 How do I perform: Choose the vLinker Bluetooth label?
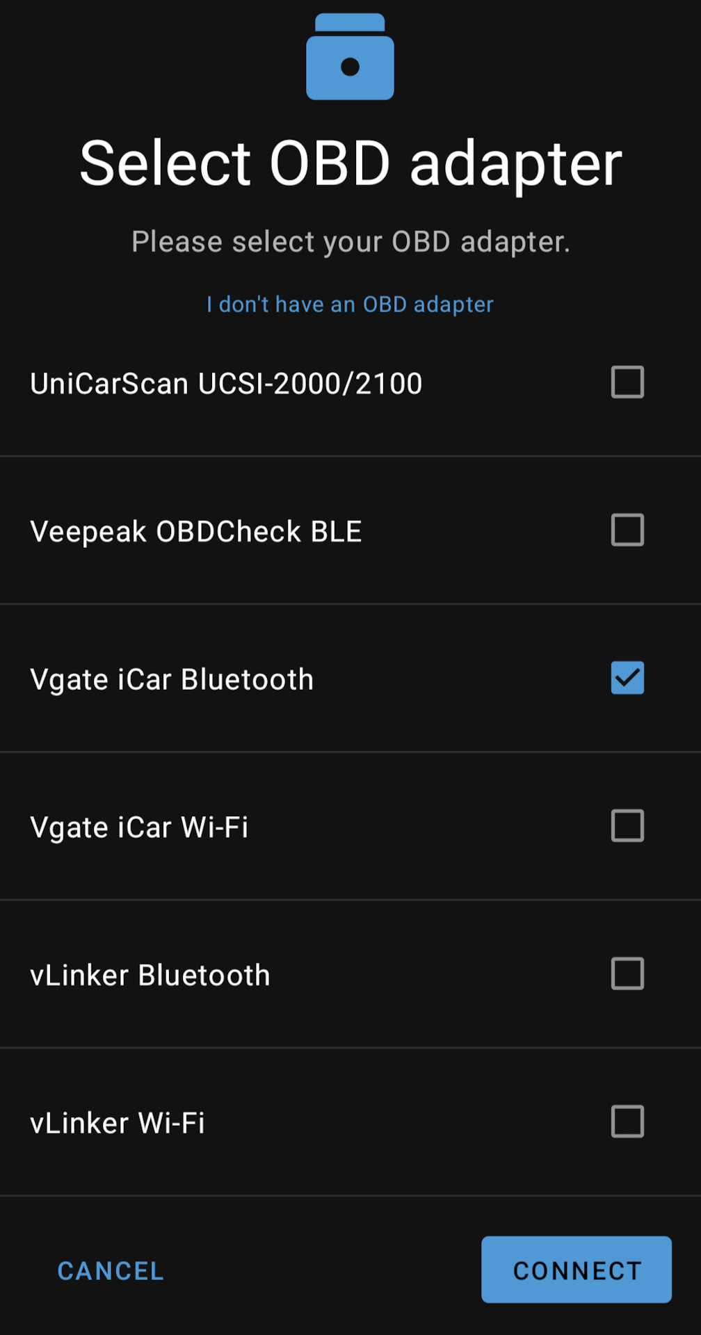pyautogui.click(x=150, y=976)
